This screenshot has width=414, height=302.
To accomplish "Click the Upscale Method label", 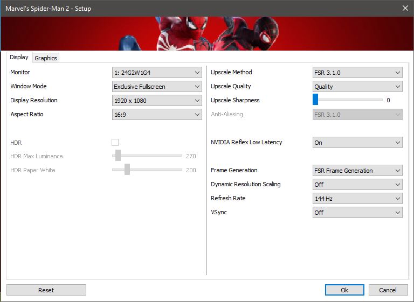I will pos(231,72).
